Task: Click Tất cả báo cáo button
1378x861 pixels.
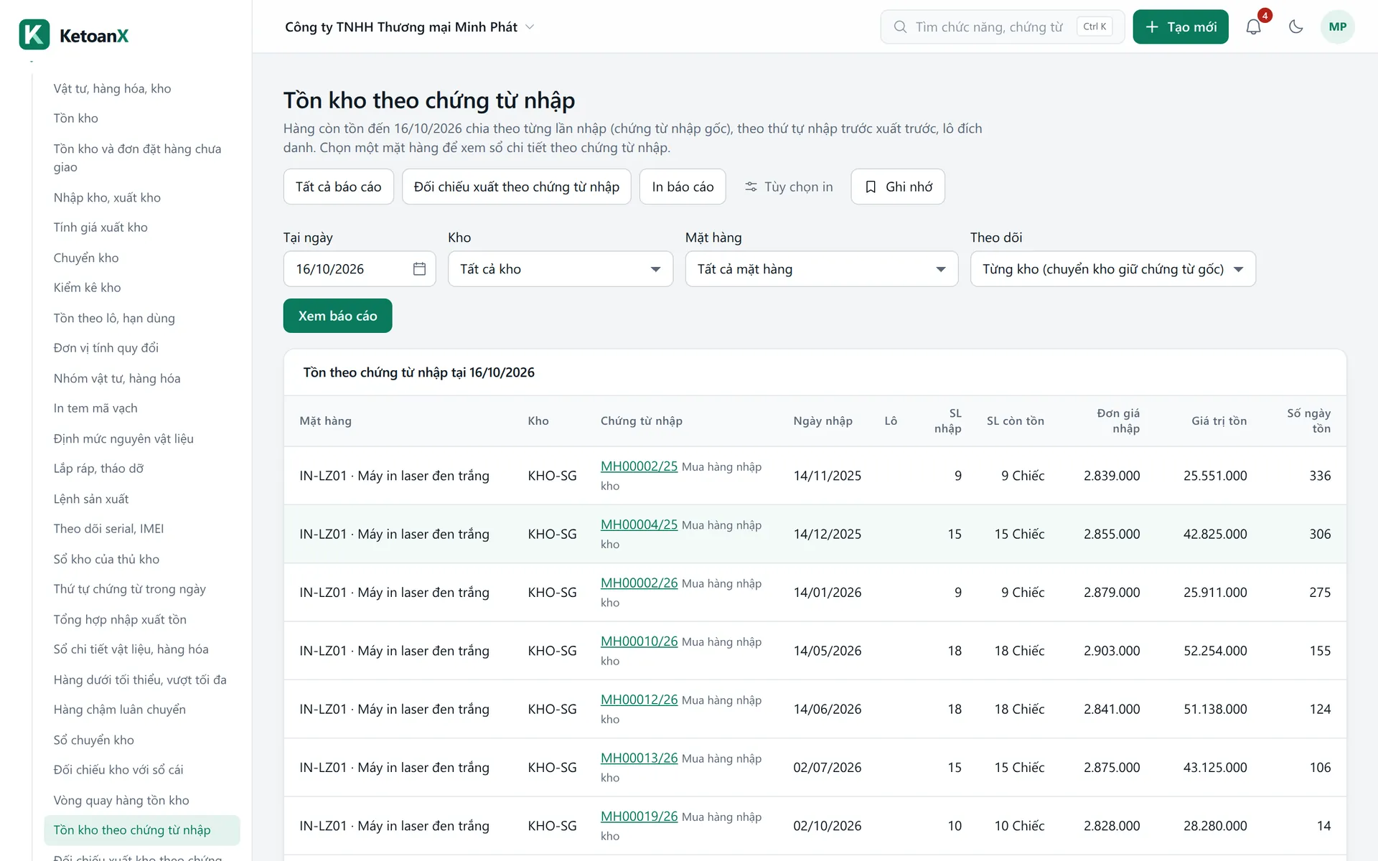Action: pos(338,187)
